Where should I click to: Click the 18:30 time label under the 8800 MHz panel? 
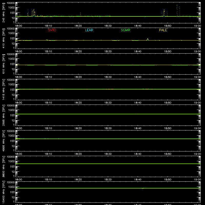point(108,180)
